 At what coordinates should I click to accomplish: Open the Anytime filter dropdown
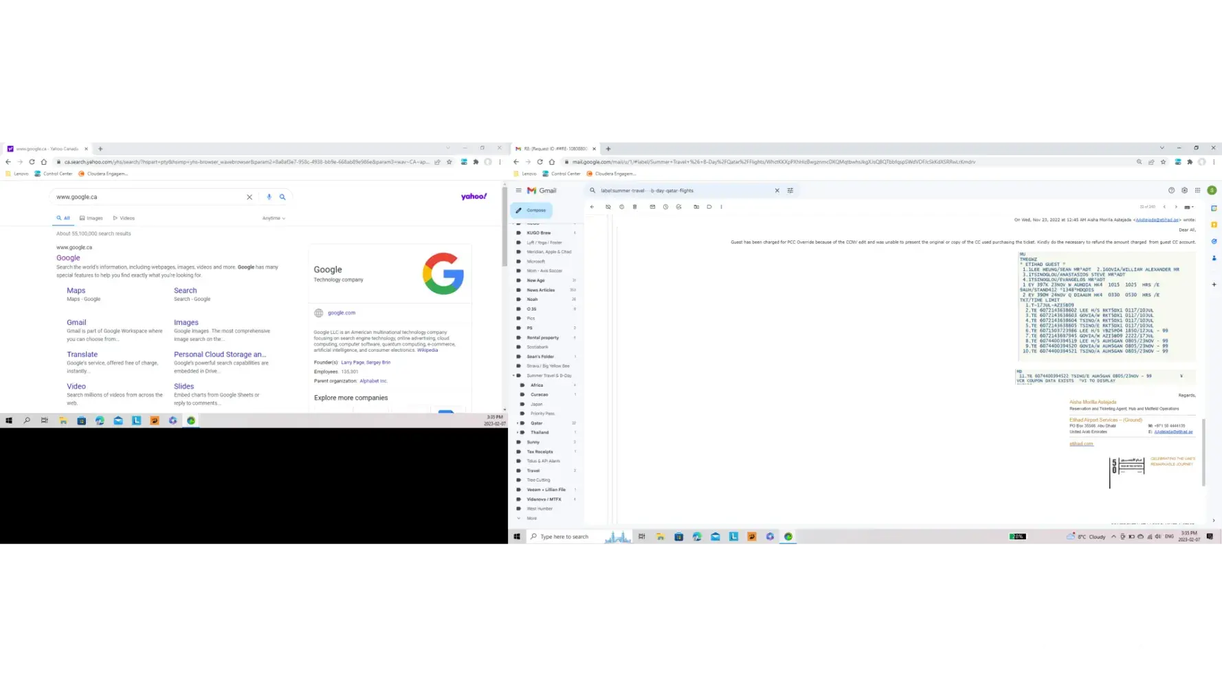coord(274,218)
